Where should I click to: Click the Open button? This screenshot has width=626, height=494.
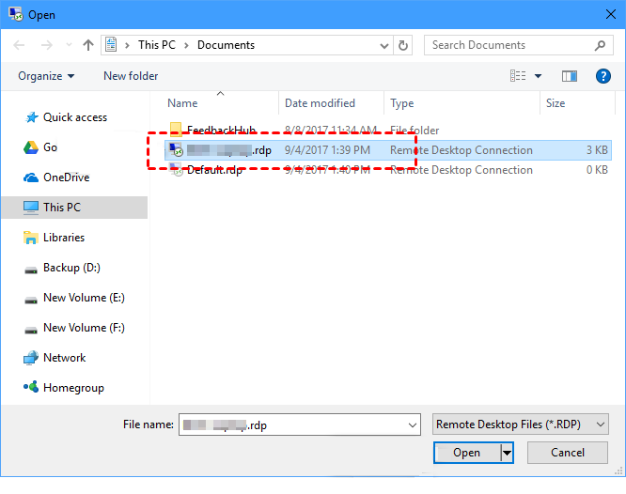(x=467, y=453)
